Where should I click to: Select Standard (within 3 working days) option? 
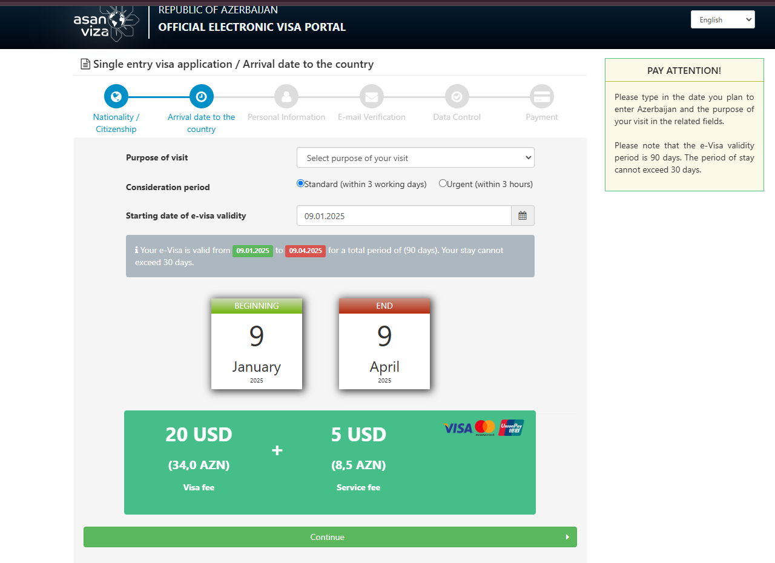[x=301, y=183]
